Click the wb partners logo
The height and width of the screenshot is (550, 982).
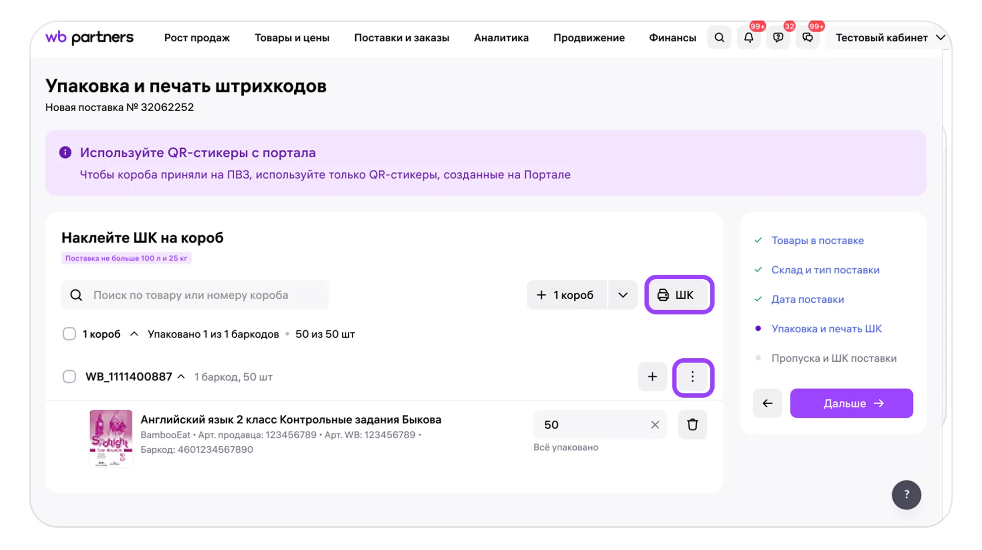(x=89, y=37)
